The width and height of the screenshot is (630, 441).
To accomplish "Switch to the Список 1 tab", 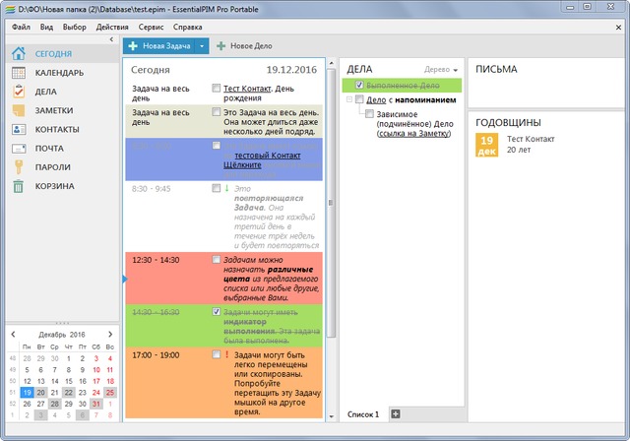I will click(x=363, y=414).
